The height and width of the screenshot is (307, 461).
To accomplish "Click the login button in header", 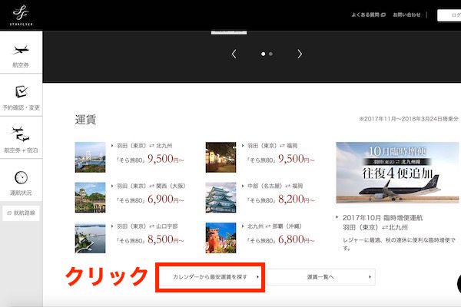I will point(449,15).
